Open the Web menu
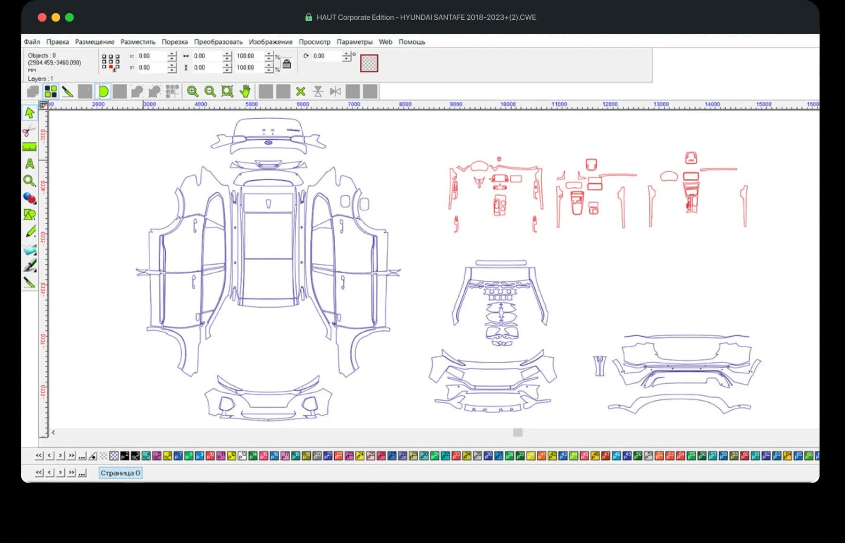845x543 pixels. coord(385,42)
